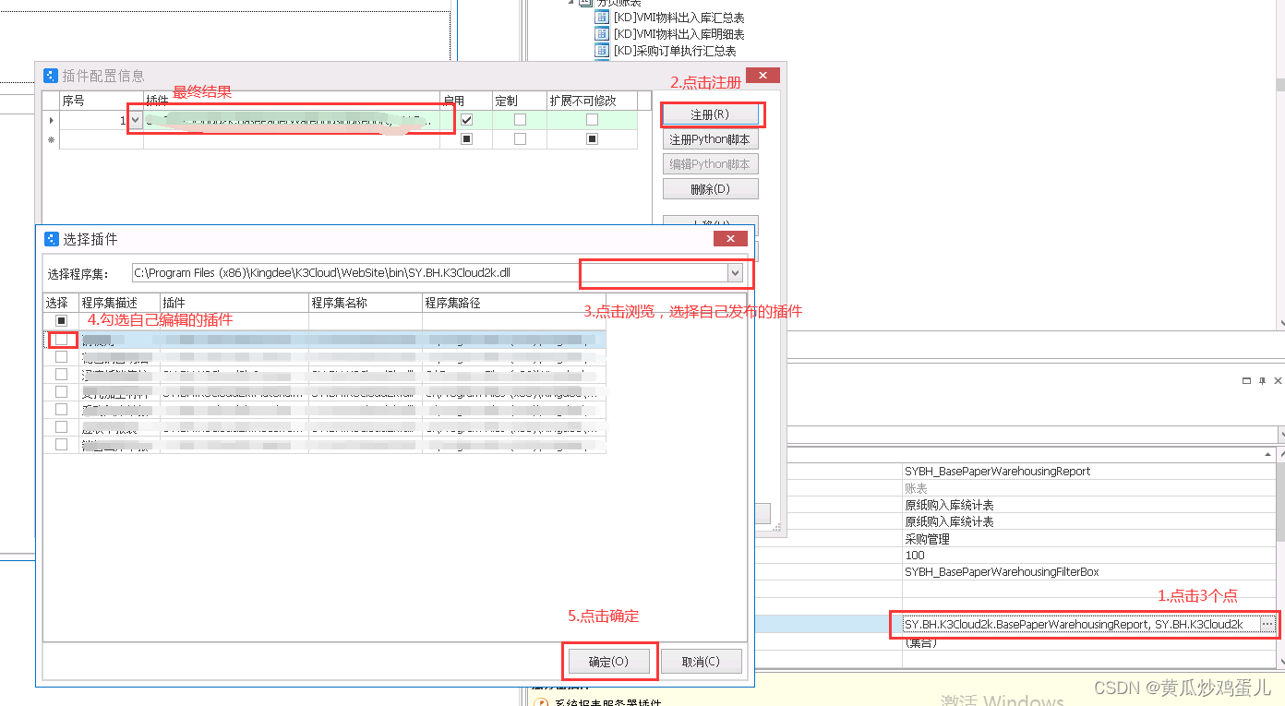1285x706 pixels.
Task: Toggle 扩展不可修改 checkbox in row 1
Action: (x=592, y=120)
